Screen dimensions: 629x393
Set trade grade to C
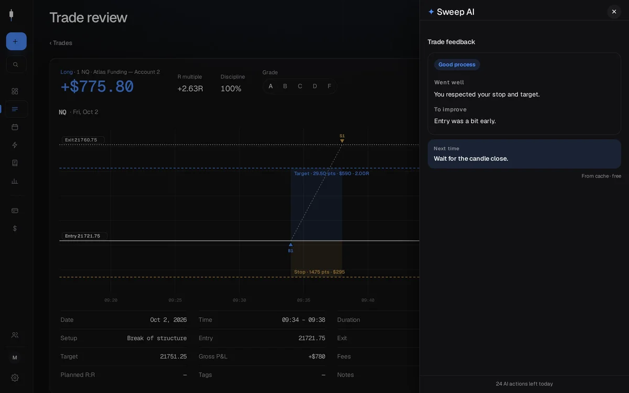click(300, 86)
